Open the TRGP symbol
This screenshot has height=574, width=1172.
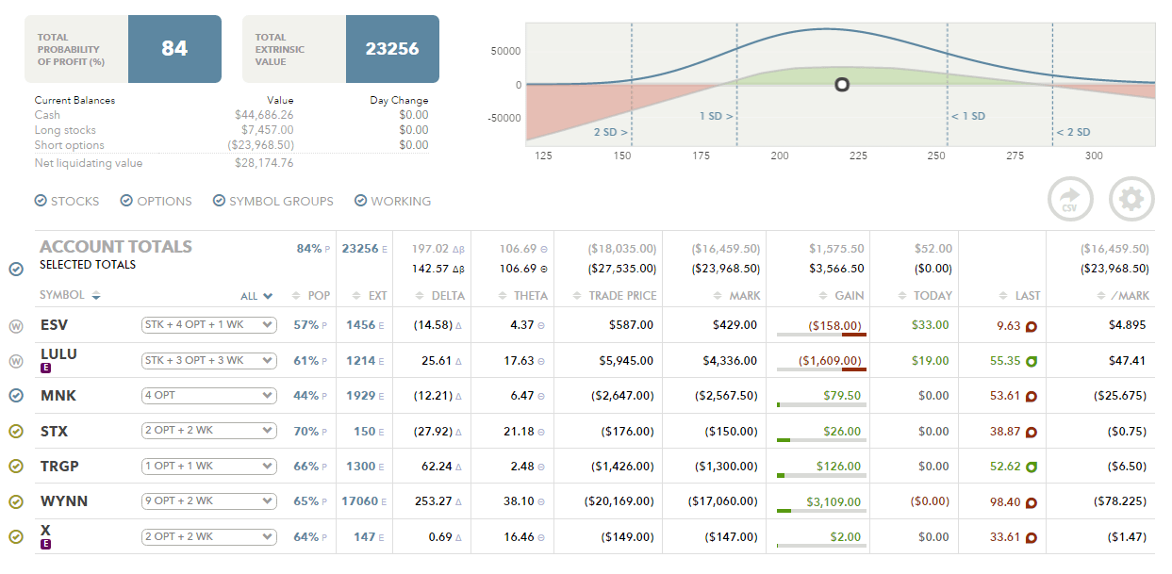(59, 467)
